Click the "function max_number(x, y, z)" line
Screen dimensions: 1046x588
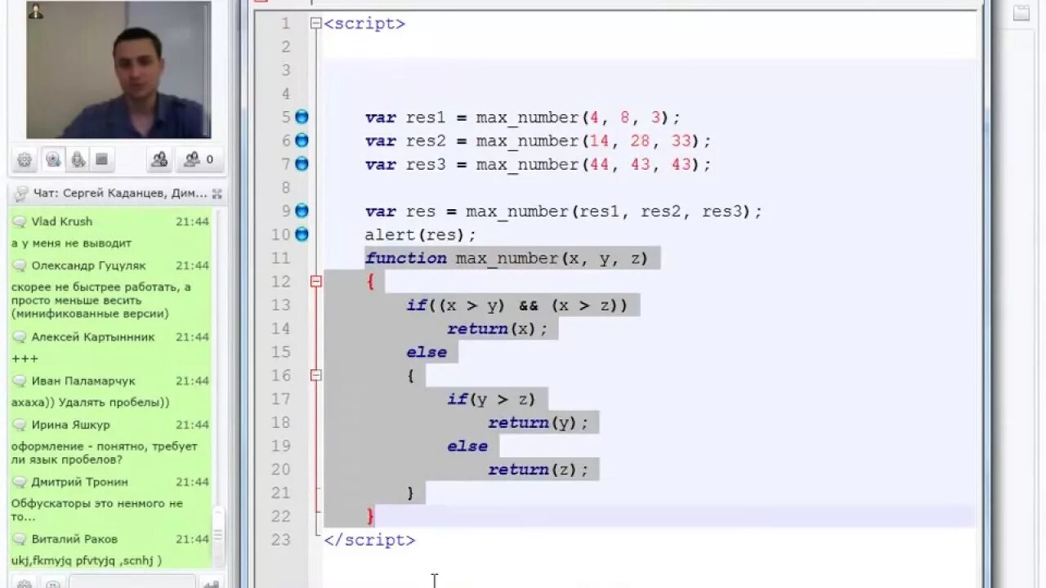click(507, 258)
